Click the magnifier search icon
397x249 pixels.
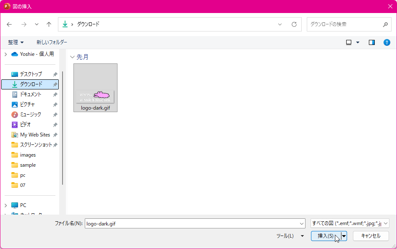385,24
